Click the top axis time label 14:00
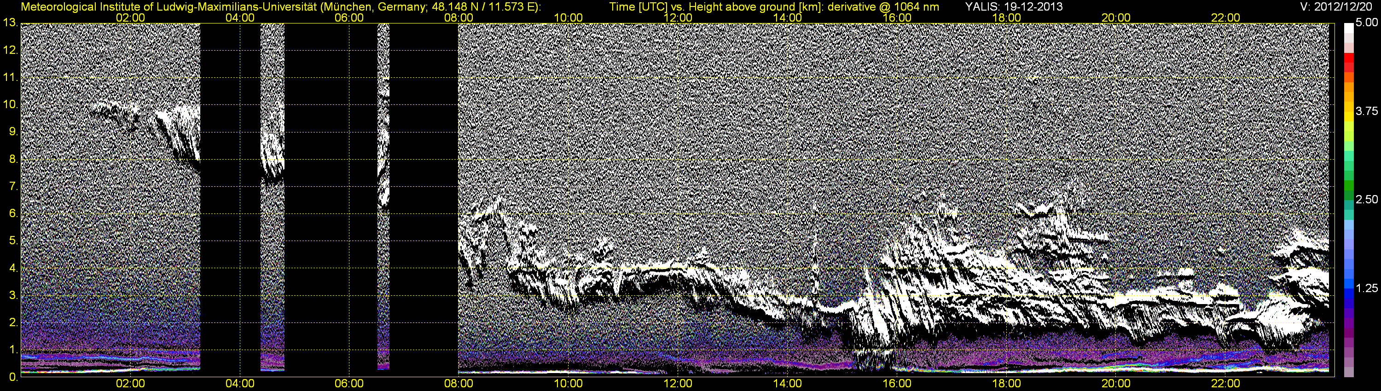Viewport: 1381px width, 391px height. [x=788, y=17]
